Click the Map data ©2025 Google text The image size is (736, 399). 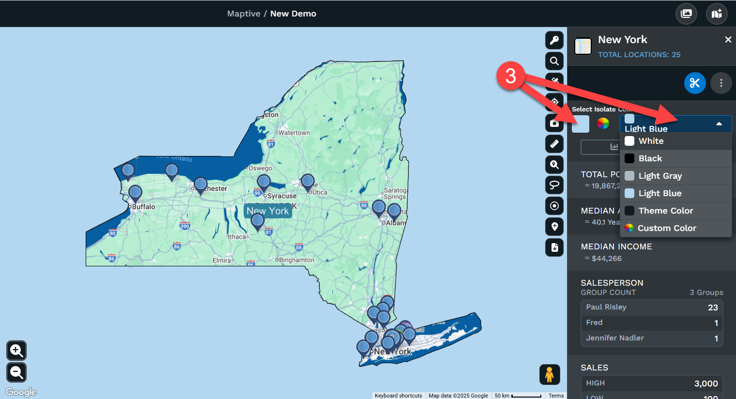pos(458,396)
